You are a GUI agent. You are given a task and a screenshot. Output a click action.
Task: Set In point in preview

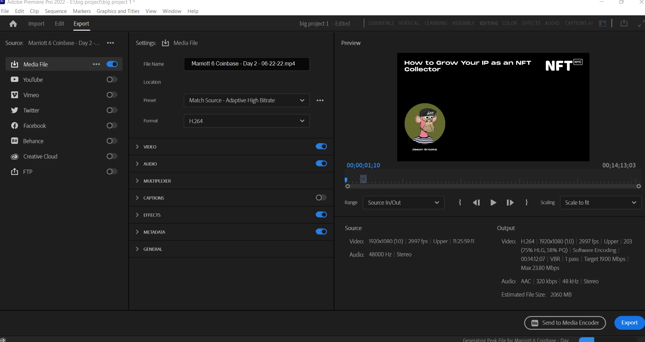click(460, 203)
